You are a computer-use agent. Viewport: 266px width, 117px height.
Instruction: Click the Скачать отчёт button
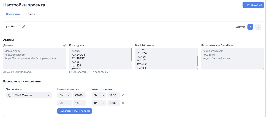pyautogui.click(x=253, y=5)
